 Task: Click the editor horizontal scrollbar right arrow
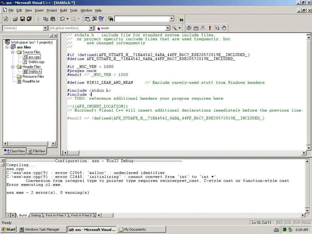tap(304, 153)
